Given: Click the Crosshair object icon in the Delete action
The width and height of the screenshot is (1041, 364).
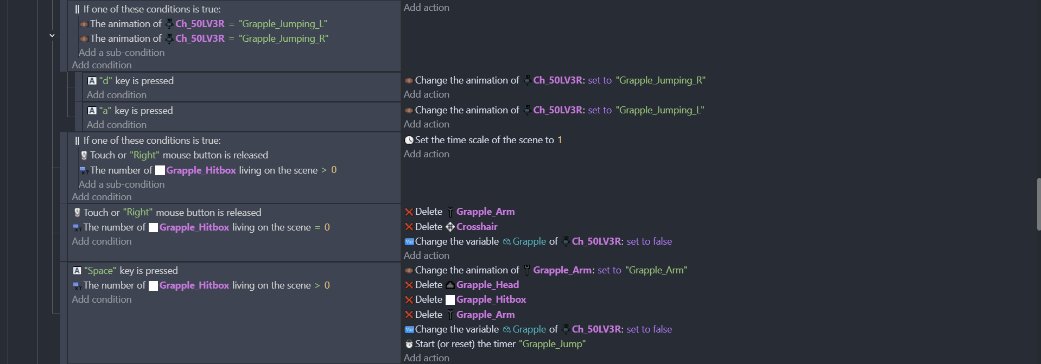Looking at the screenshot, I should (x=450, y=227).
